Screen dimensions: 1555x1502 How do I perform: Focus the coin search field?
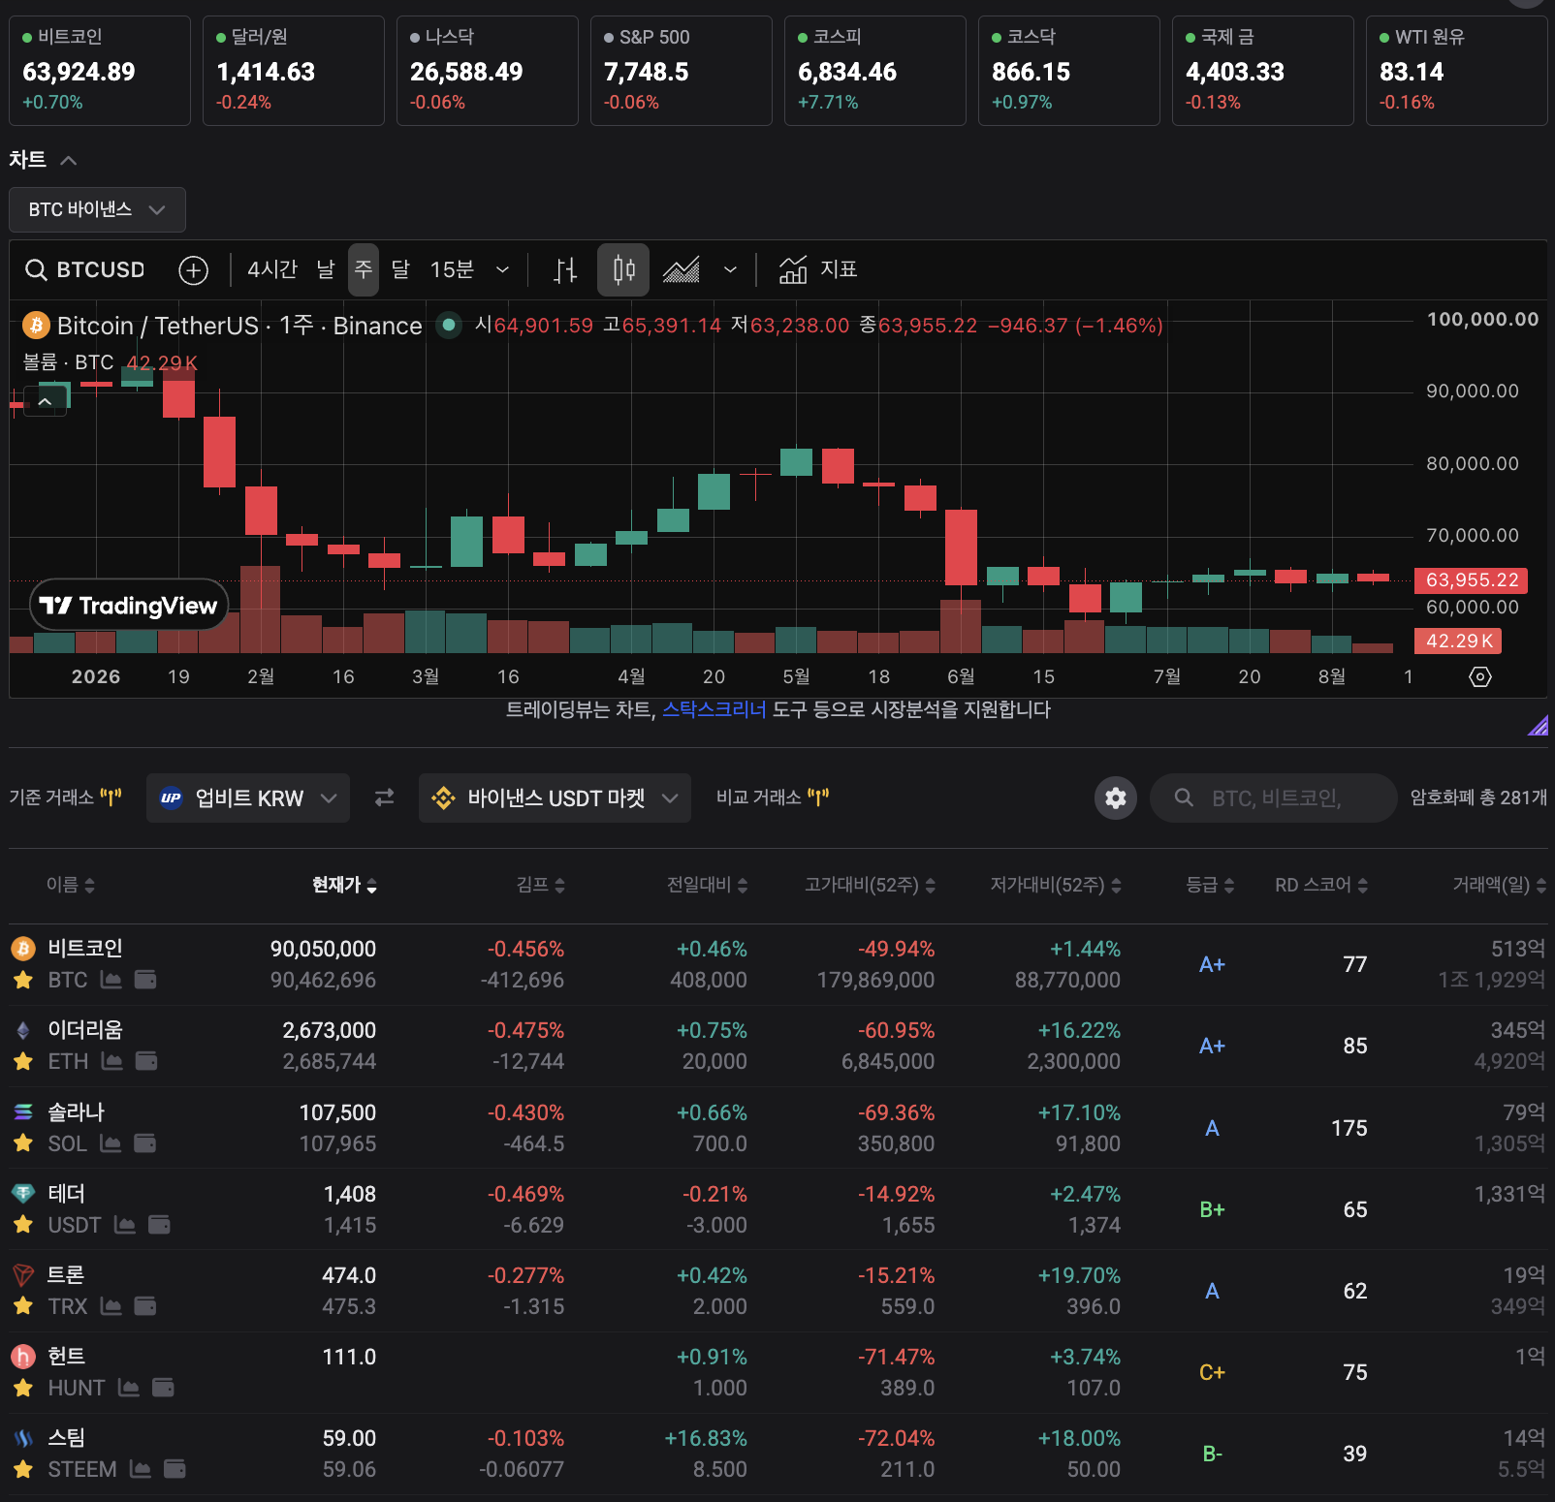1273,798
